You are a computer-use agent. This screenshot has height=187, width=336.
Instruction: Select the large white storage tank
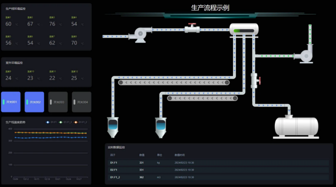coord(297,126)
